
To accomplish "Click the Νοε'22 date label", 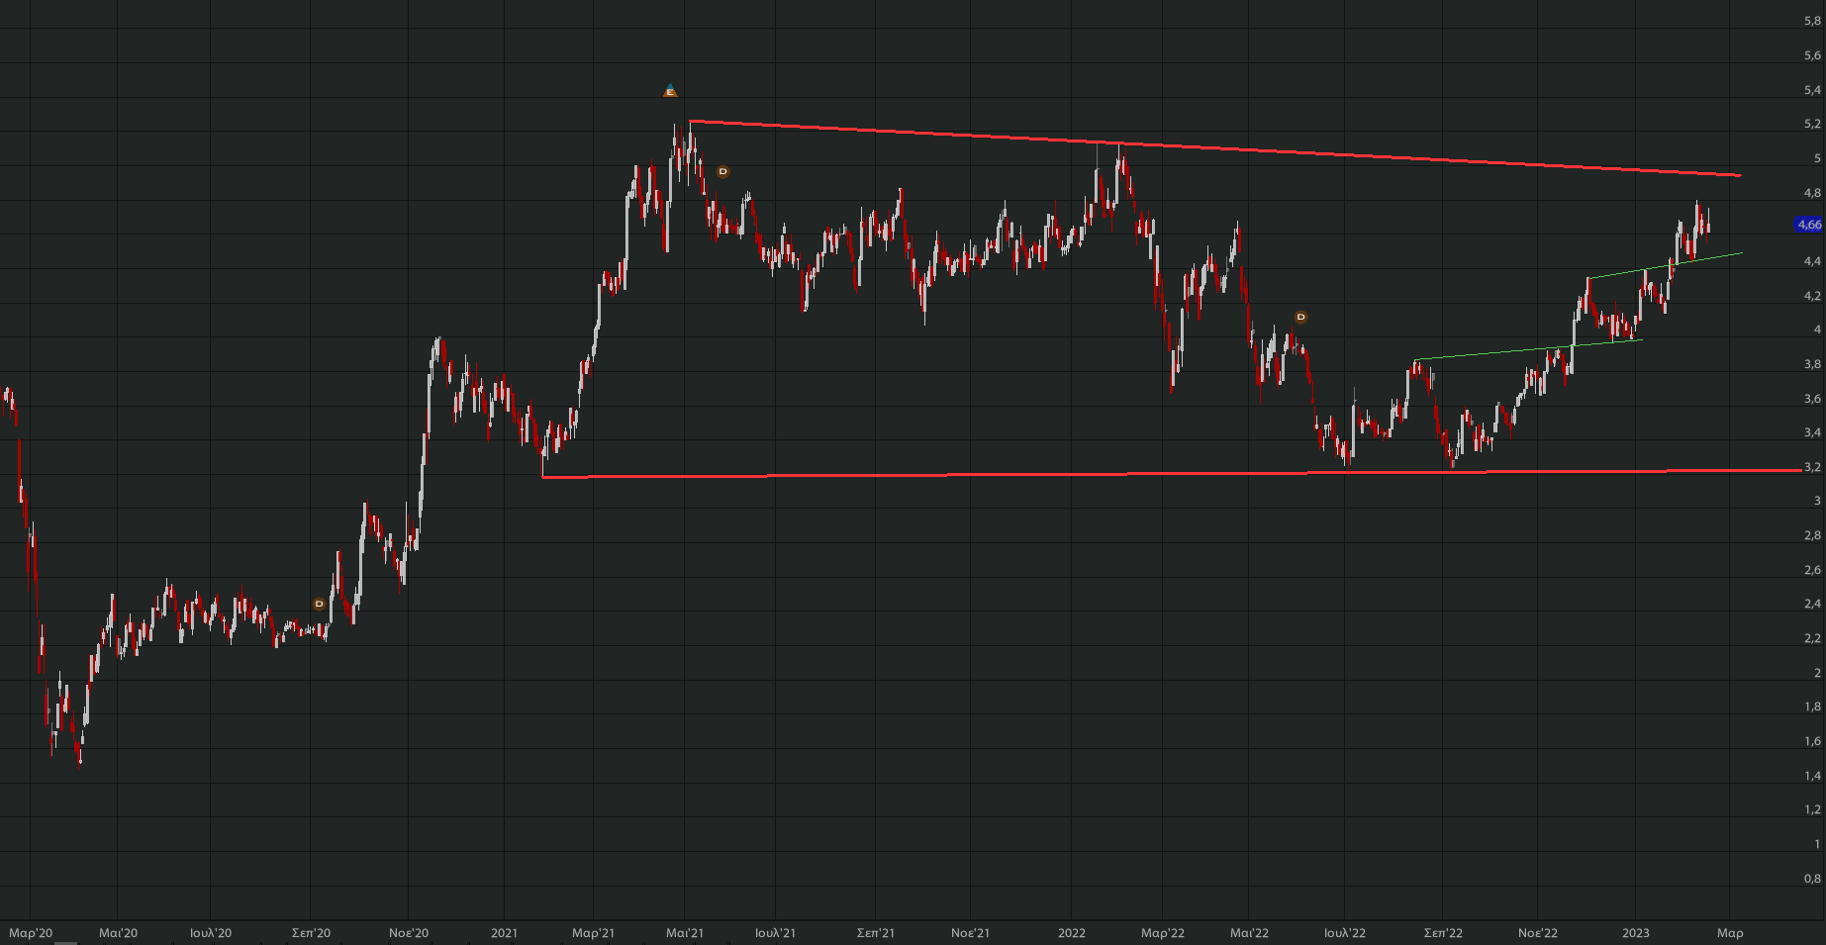I will pos(1538,932).
